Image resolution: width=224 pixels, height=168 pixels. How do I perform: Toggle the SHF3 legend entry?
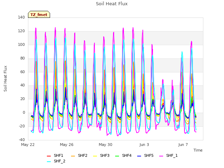tap(101, 155)
